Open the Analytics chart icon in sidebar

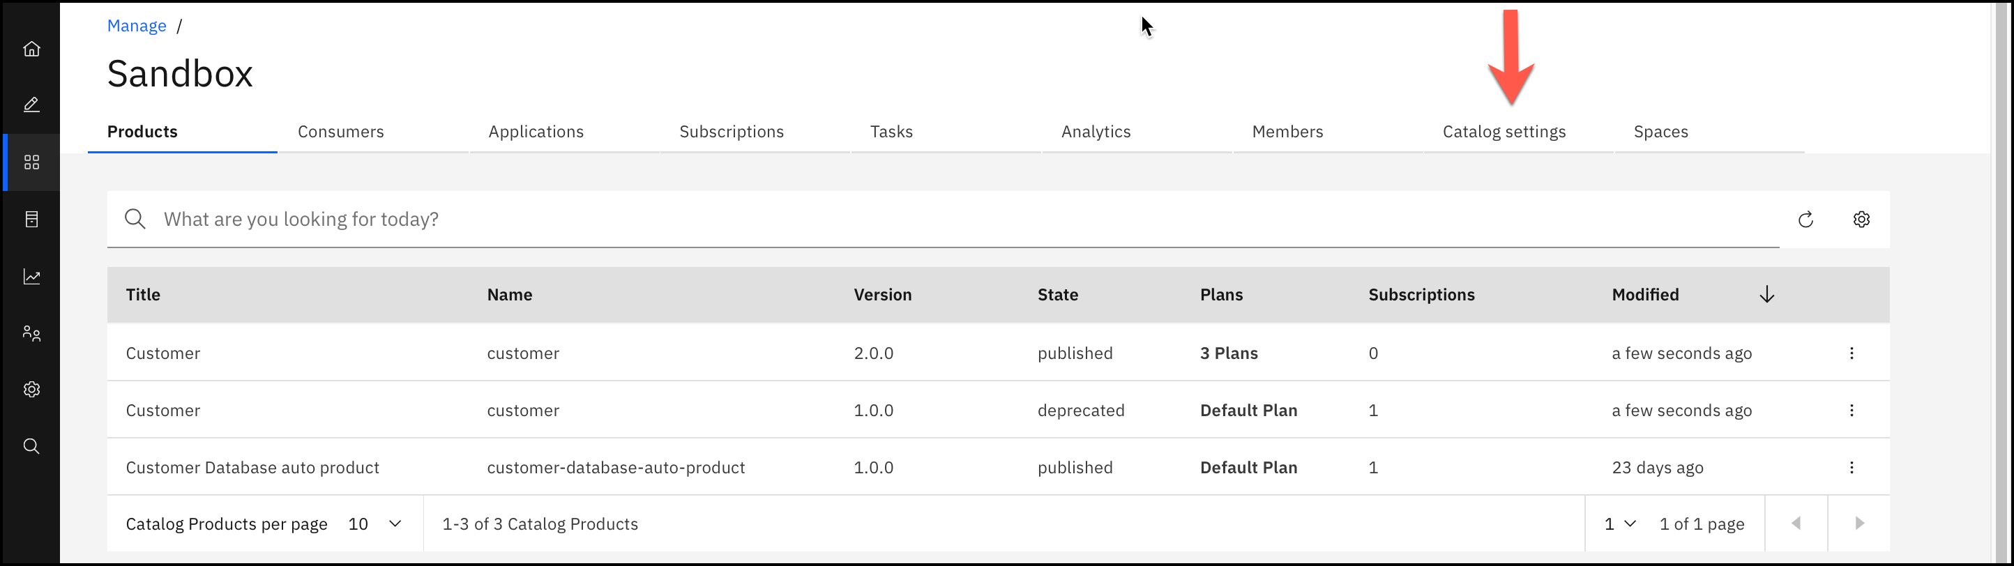click(31, 276)
